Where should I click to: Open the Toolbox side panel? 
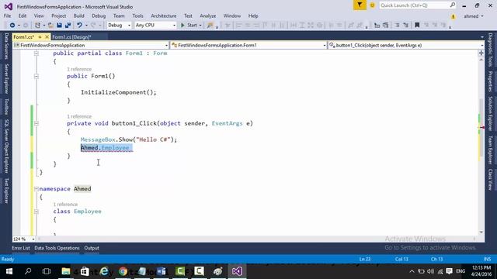[x=6, y=107]
